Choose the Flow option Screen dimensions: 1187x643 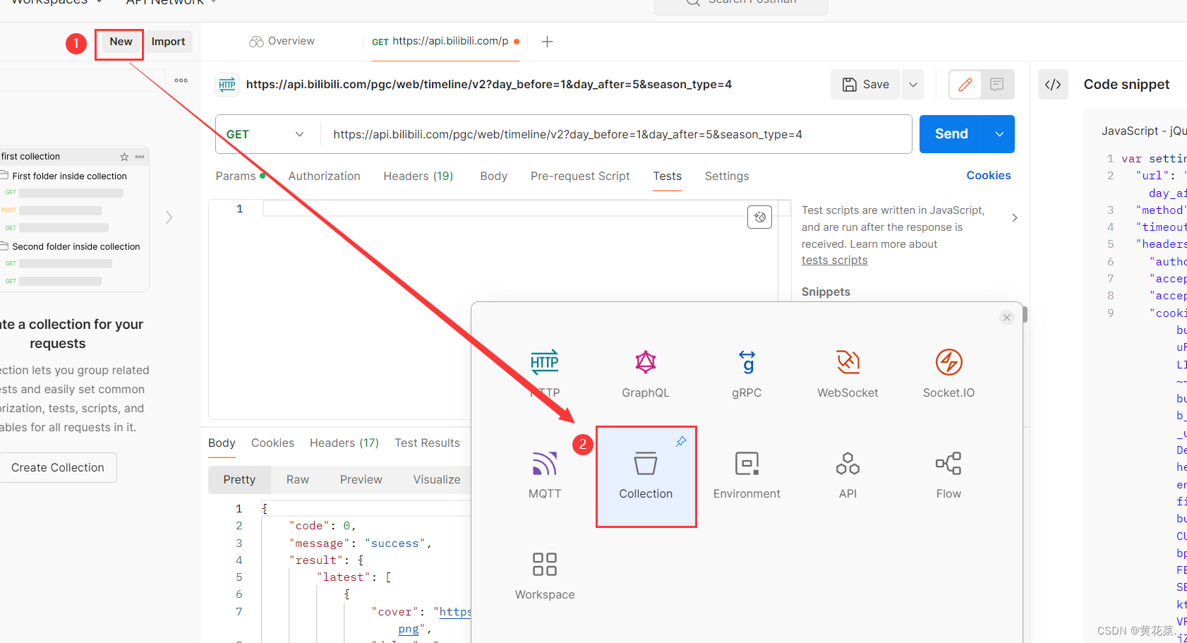pyautogui.click(x=948, y=475)
